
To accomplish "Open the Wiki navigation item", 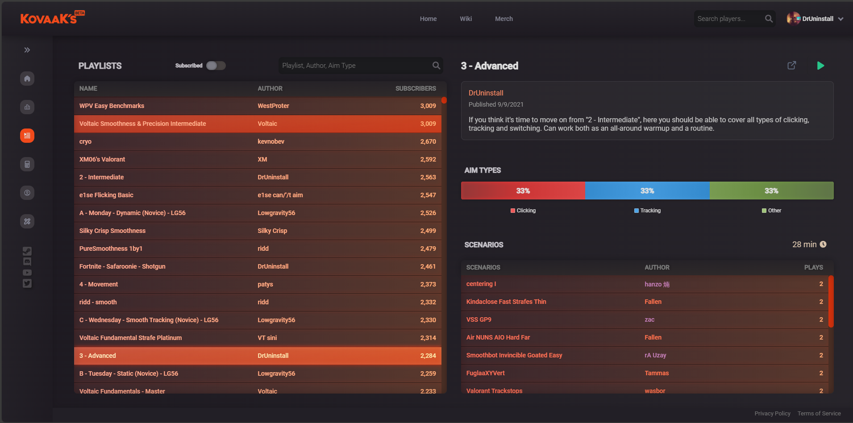I will (466, 19).
